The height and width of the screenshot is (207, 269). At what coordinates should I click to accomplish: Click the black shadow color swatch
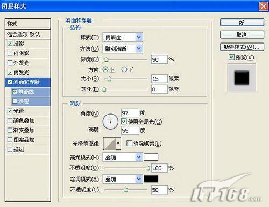pyautogui.click(x=151, y=179)
